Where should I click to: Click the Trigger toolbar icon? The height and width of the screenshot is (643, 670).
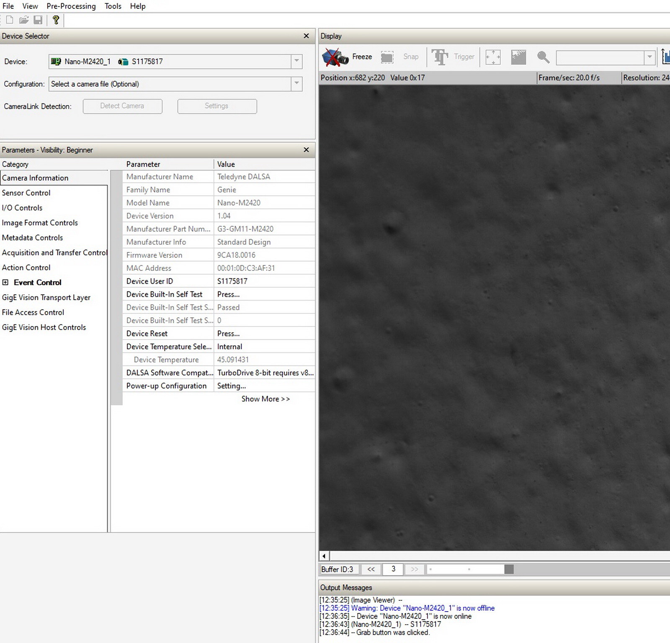tap(440, 57)
